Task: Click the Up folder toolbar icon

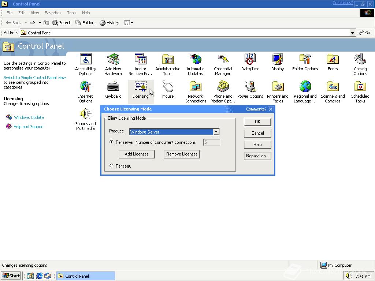Action: (47, 23)
